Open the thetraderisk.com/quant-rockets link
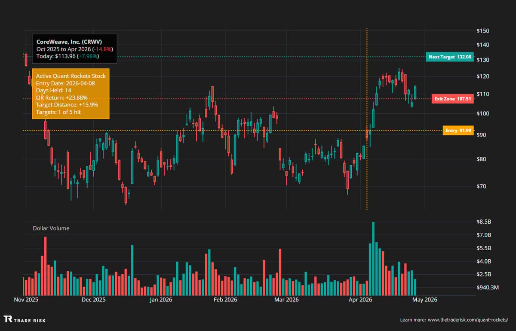The width and height of the screenshot is (516, 331). tap(468, 320)
